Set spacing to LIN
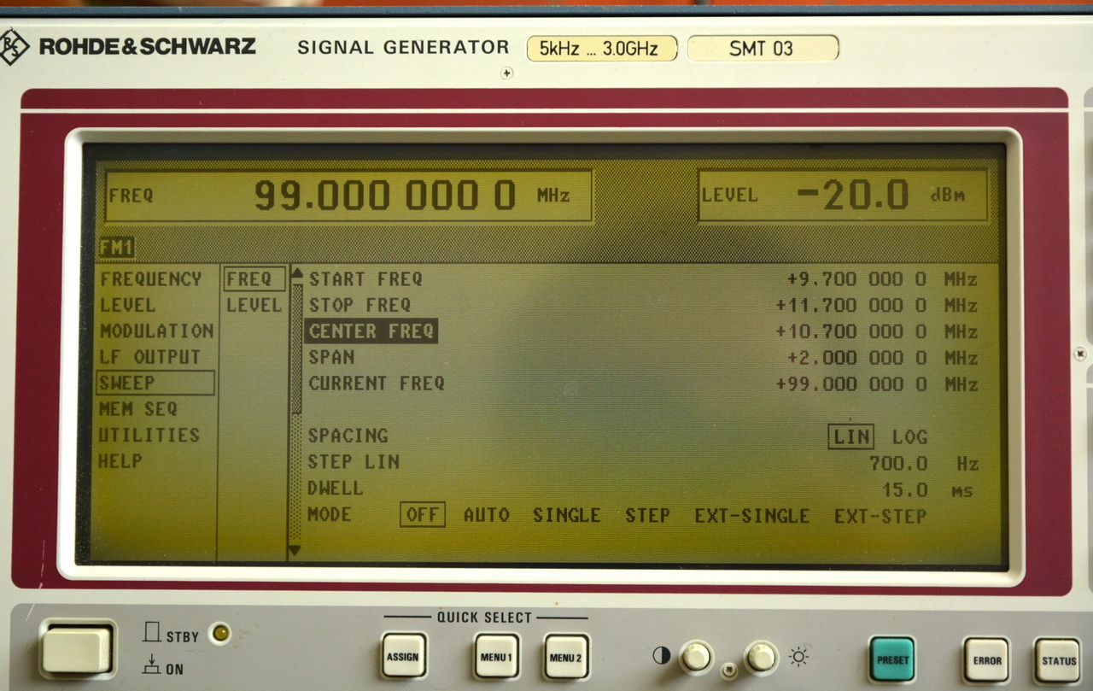This screenshot has width=1093, height=691. 851,436
